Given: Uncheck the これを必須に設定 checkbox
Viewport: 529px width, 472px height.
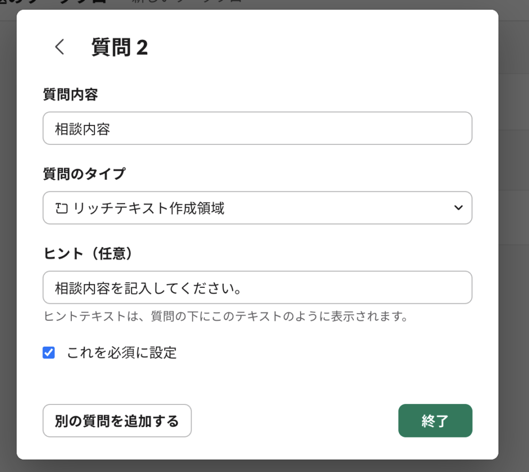Looking at the screenshot, I should (x=49, y=353).
